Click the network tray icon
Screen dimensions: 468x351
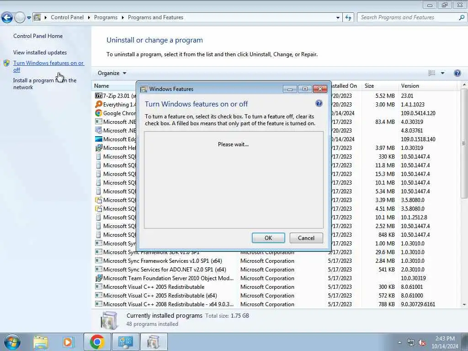(x=411, y=343)
